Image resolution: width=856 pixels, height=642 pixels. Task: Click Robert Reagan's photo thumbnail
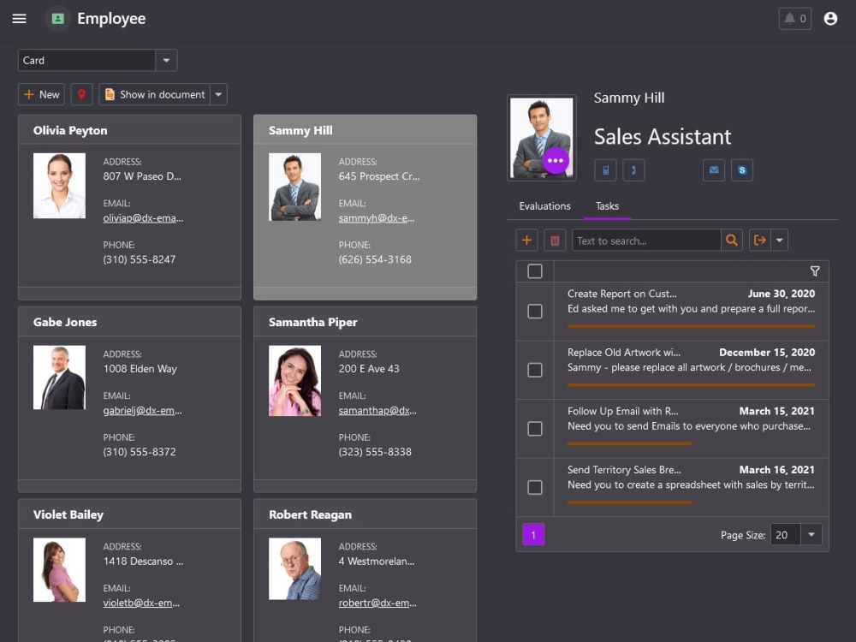[294, 569]
